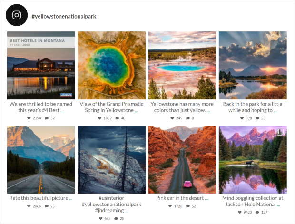Open the pink car desert road photo
Screen dimensions: 295x224
coord(182,159)
